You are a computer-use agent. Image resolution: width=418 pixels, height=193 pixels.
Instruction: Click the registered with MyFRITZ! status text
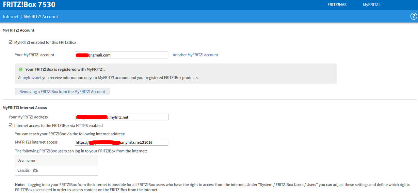pyautogui.click(x=65, y=69)
